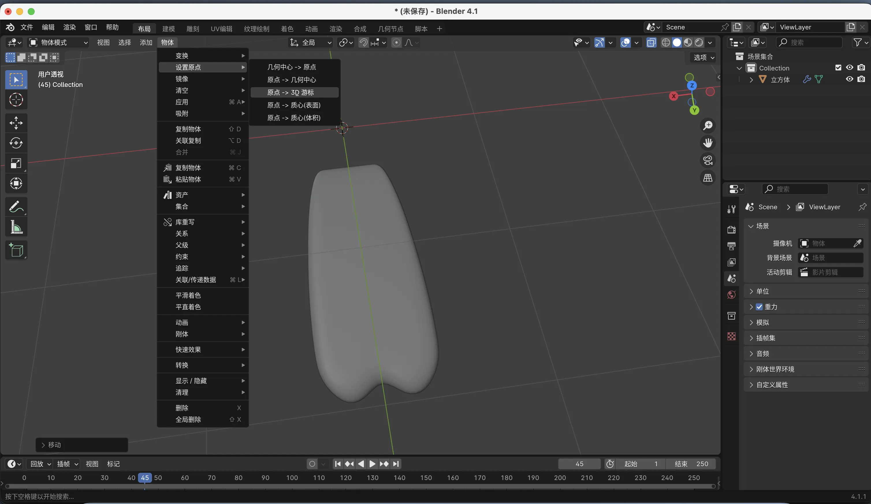Select the Measure ruler tool

point(16,227)
